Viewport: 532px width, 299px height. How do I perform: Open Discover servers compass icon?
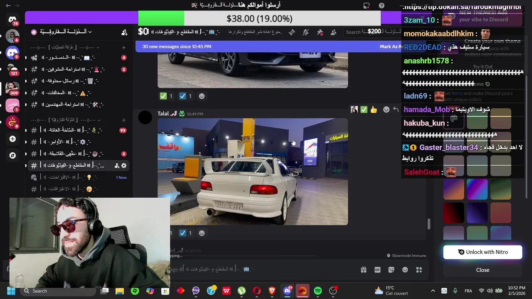pyautogui.click(x=12, y=155)
